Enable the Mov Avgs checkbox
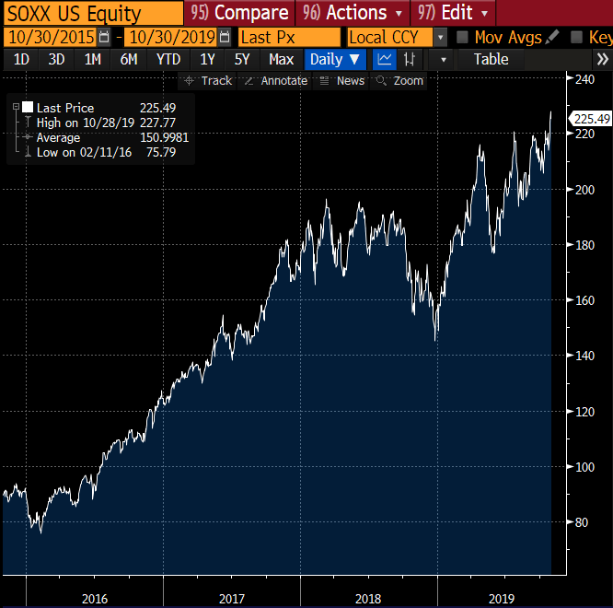The height and width of the screenshot is (608, 613). tap(463, 38)
